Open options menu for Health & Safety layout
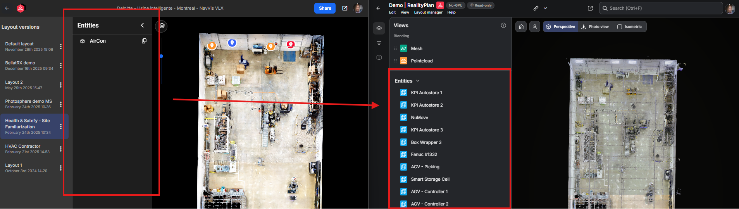The height and width of the screenshot is (209, 739). coord(61,126)
